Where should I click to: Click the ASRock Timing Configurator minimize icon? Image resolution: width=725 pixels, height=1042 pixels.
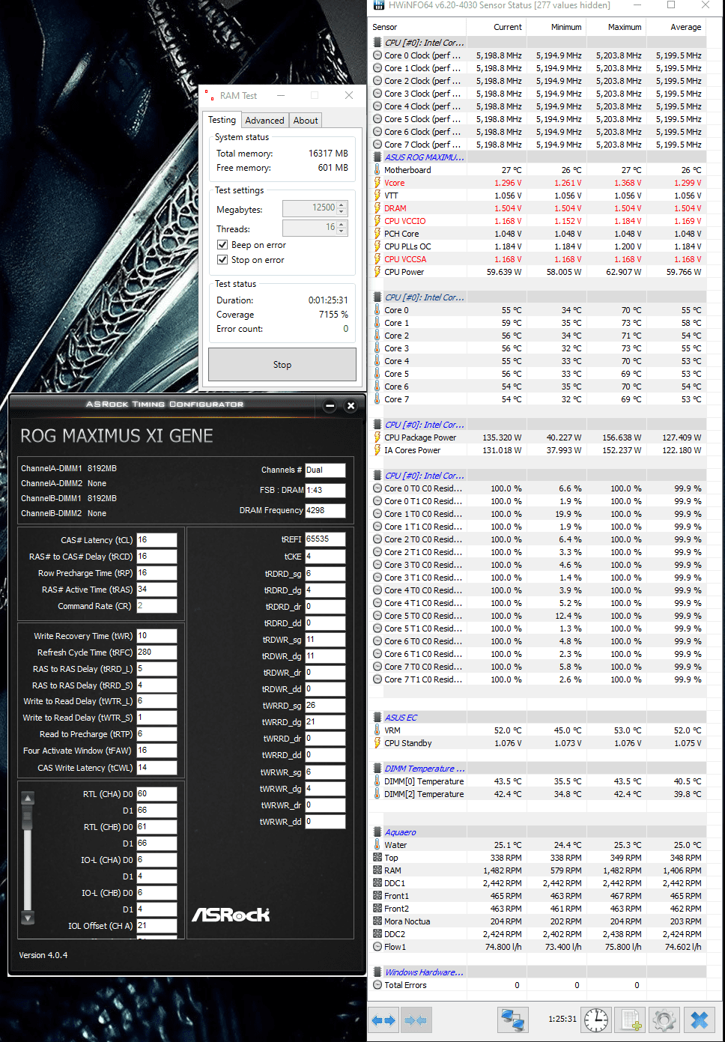[330, 405]
